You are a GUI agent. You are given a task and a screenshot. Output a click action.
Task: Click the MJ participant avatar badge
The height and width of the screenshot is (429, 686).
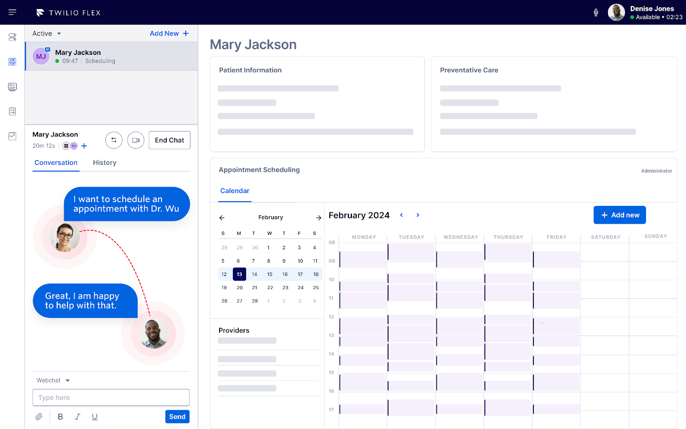tap(74, 146)
